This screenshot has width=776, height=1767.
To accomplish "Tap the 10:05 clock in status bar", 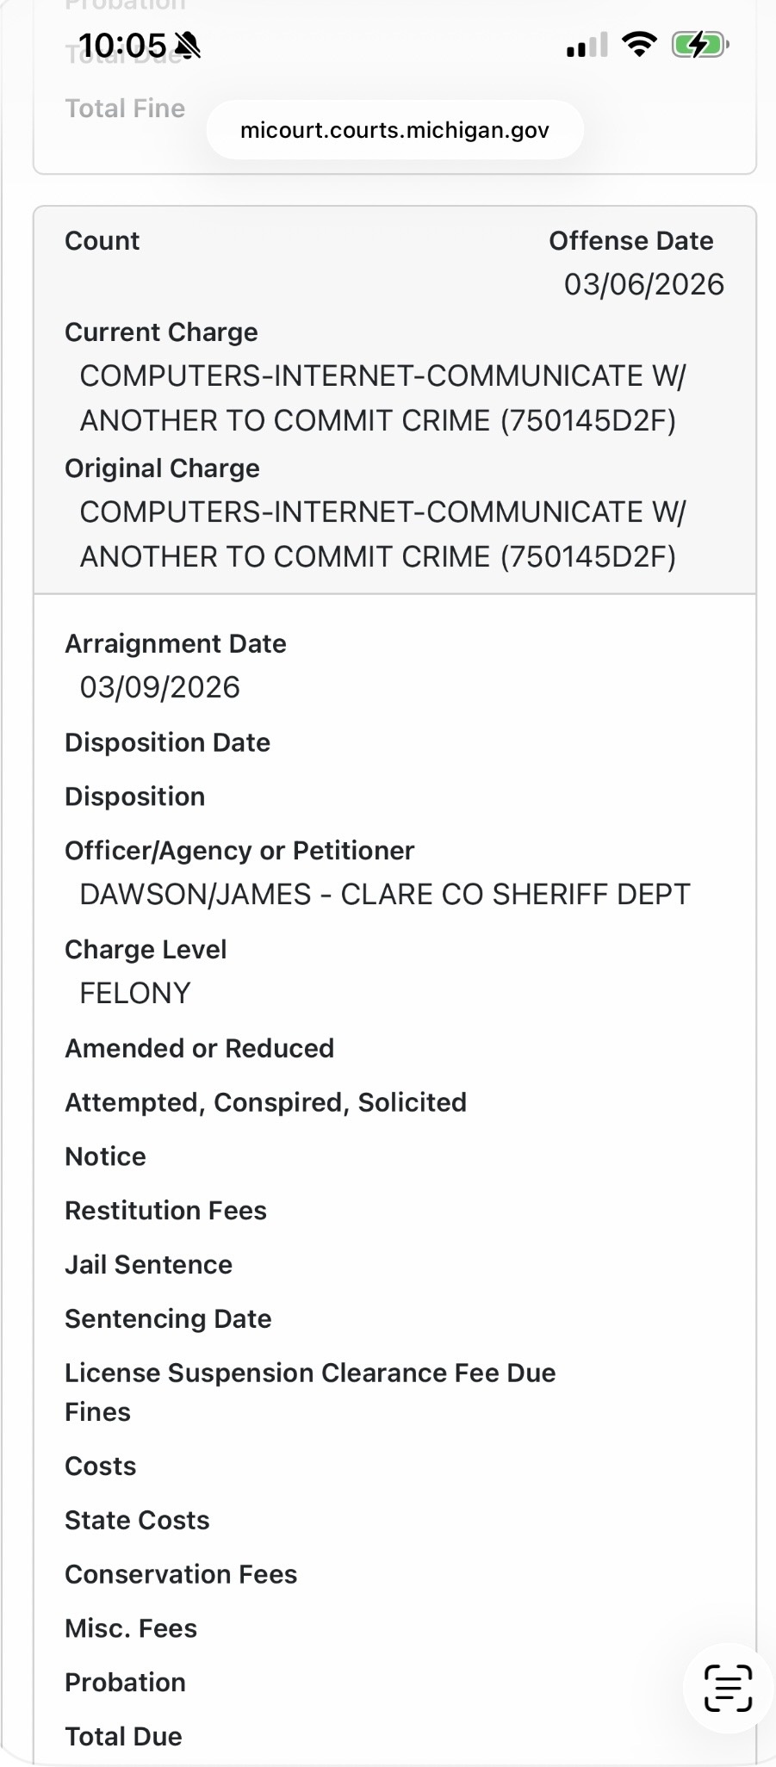I will [x=121, y=45].
